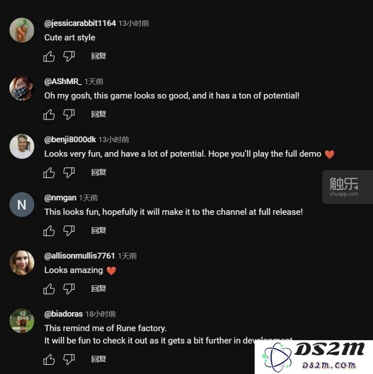Click the 'N' avatar of @nmgan
The width and height of the screenshot is (373, 374).
[x=22, y=204]
